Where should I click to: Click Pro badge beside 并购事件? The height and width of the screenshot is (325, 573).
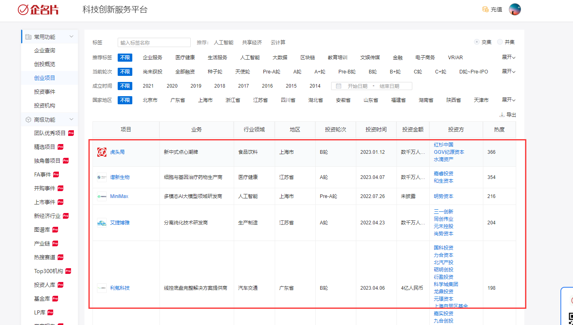click(60, 188)
